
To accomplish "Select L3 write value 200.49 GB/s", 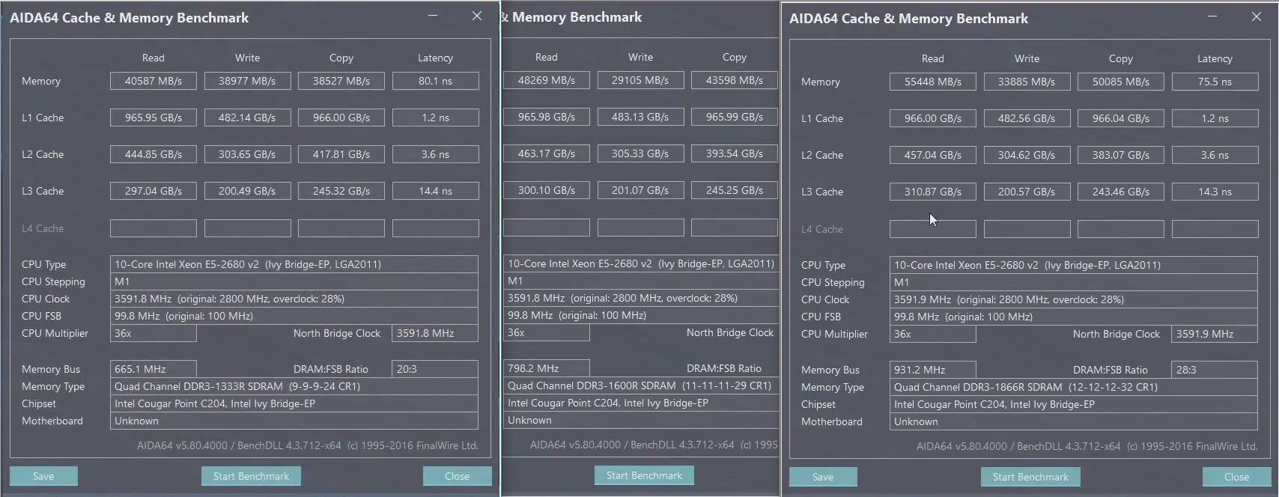I will (x=247, y=191).
